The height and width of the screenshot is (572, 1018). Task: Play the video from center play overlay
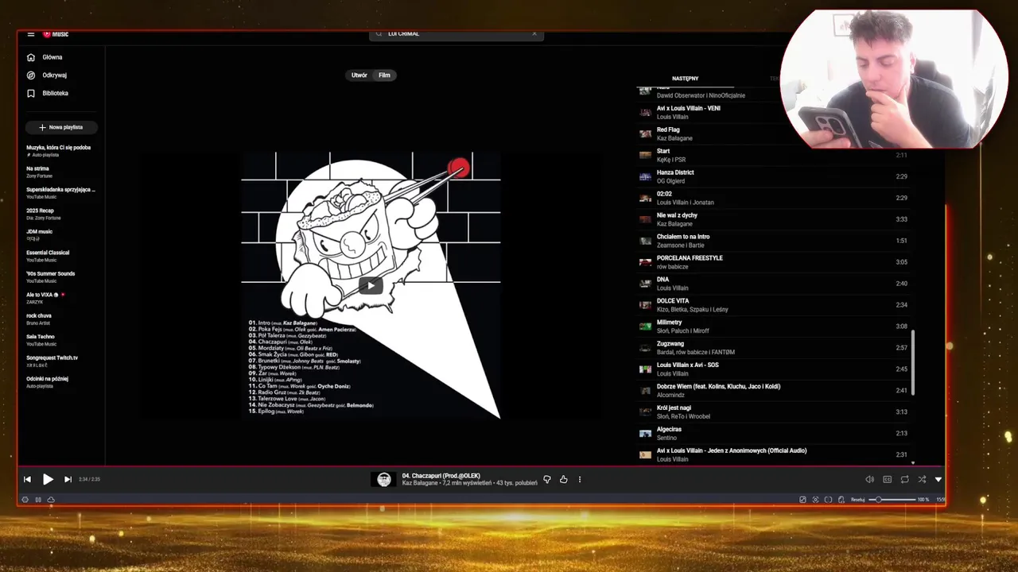pos(371,286)
